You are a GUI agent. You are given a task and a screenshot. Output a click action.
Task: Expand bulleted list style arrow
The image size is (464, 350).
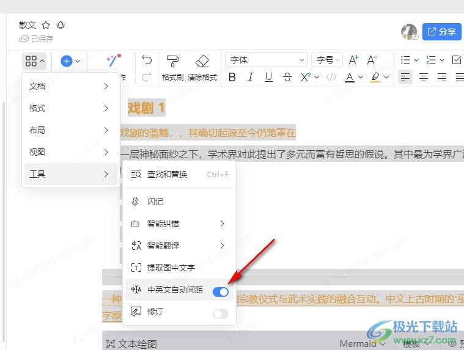tap(416, 60)
